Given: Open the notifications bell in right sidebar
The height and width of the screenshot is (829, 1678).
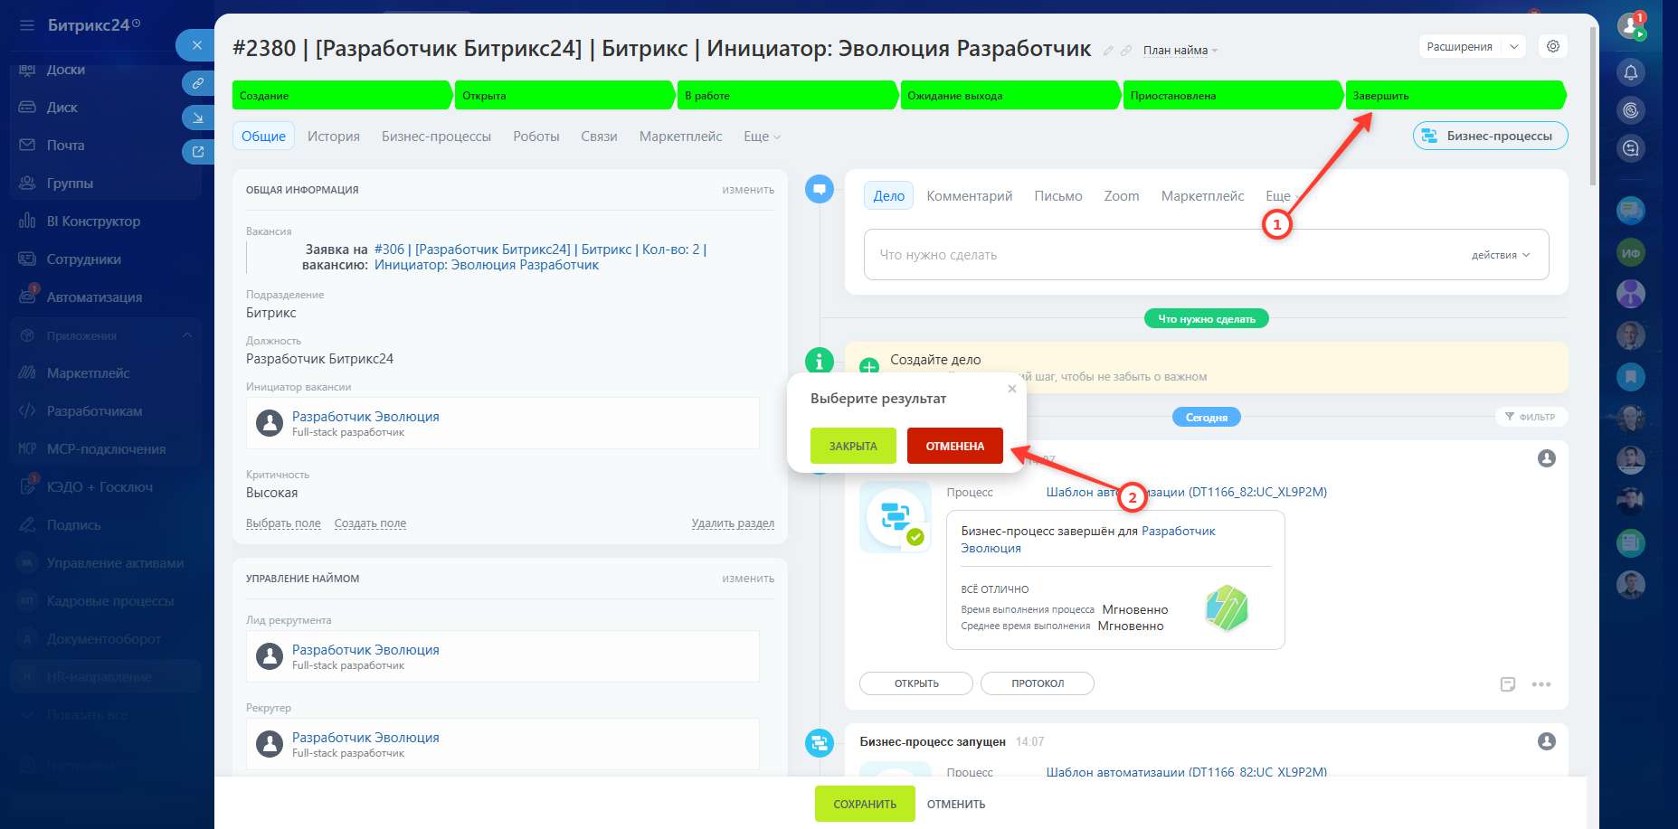Looking at the screenshot, I should tap(1631, 72).
